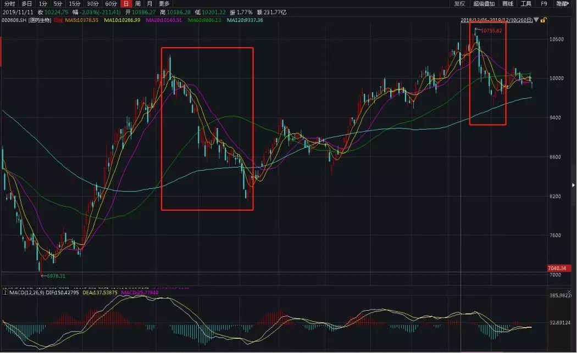This screenshot has width=577, height=353.
Task: Click the red 7040.34 price axis marker
Action: point(559,268)
